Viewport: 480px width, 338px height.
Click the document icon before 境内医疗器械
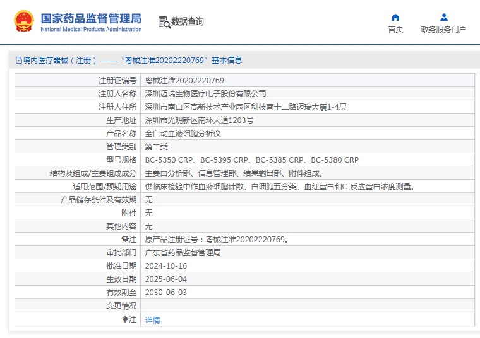tap(19, 61)
